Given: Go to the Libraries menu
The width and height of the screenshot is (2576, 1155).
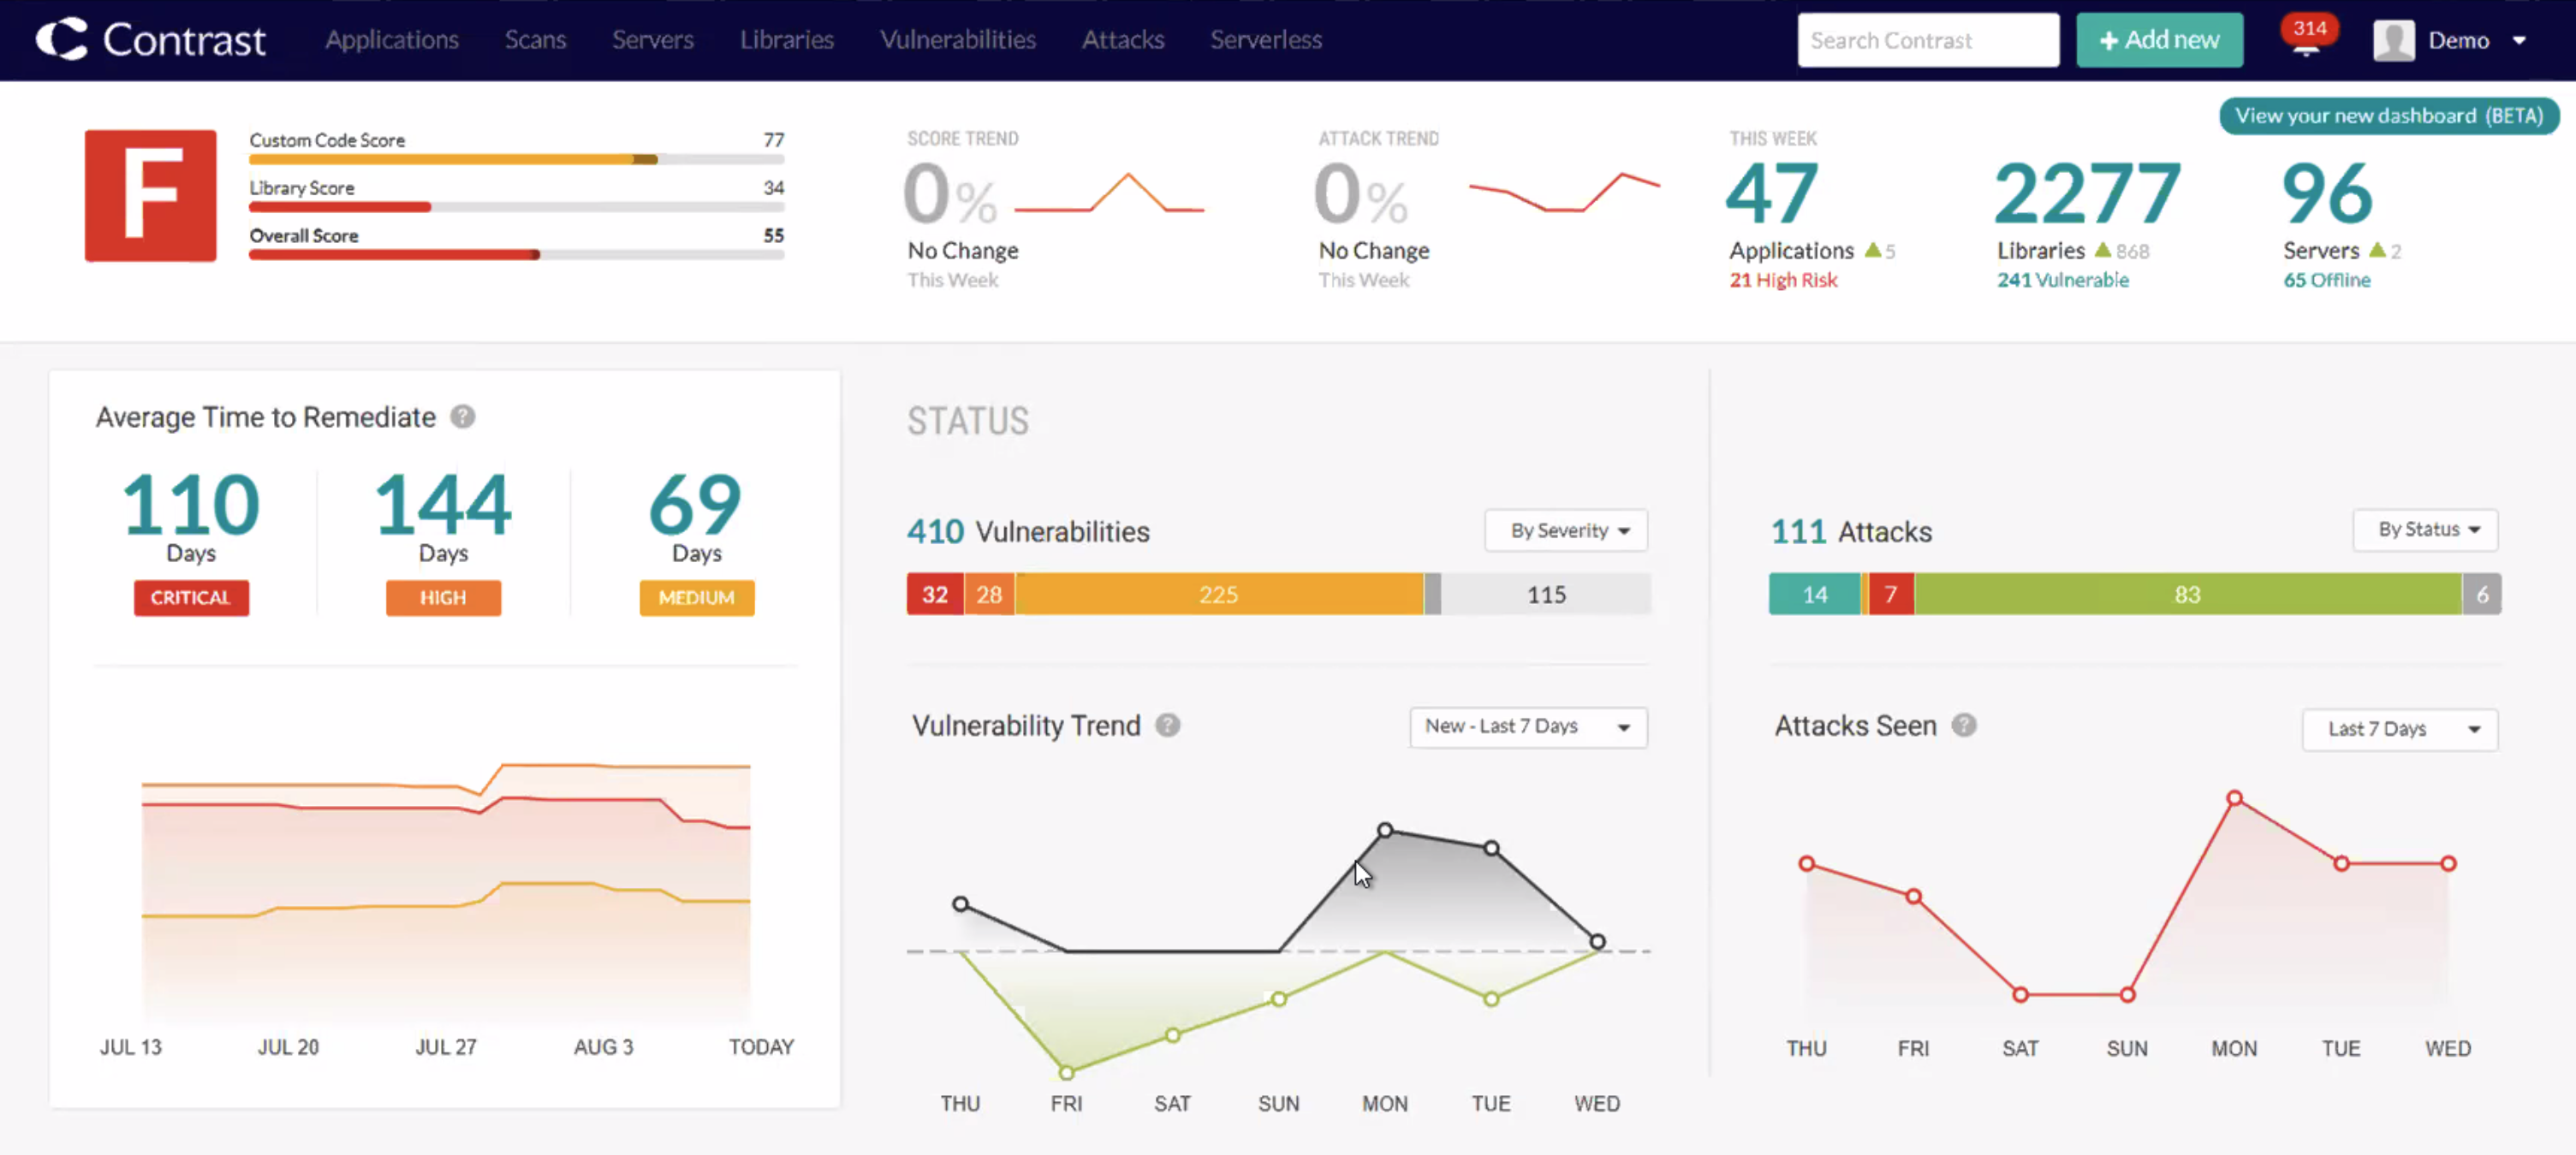Looking at the screenshot, I should (787, 40).
